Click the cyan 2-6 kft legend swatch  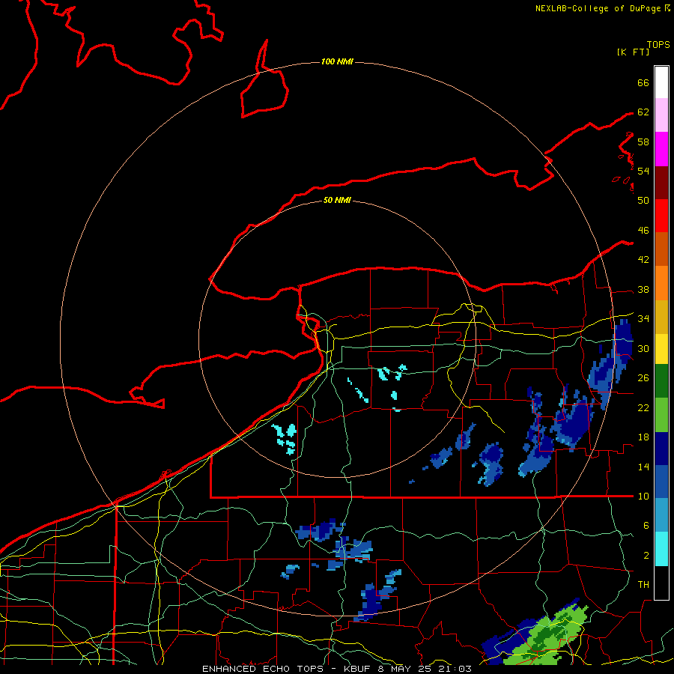pos(661,549)
